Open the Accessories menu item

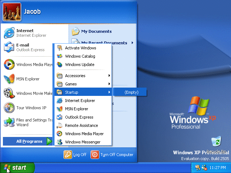(83, 76)
